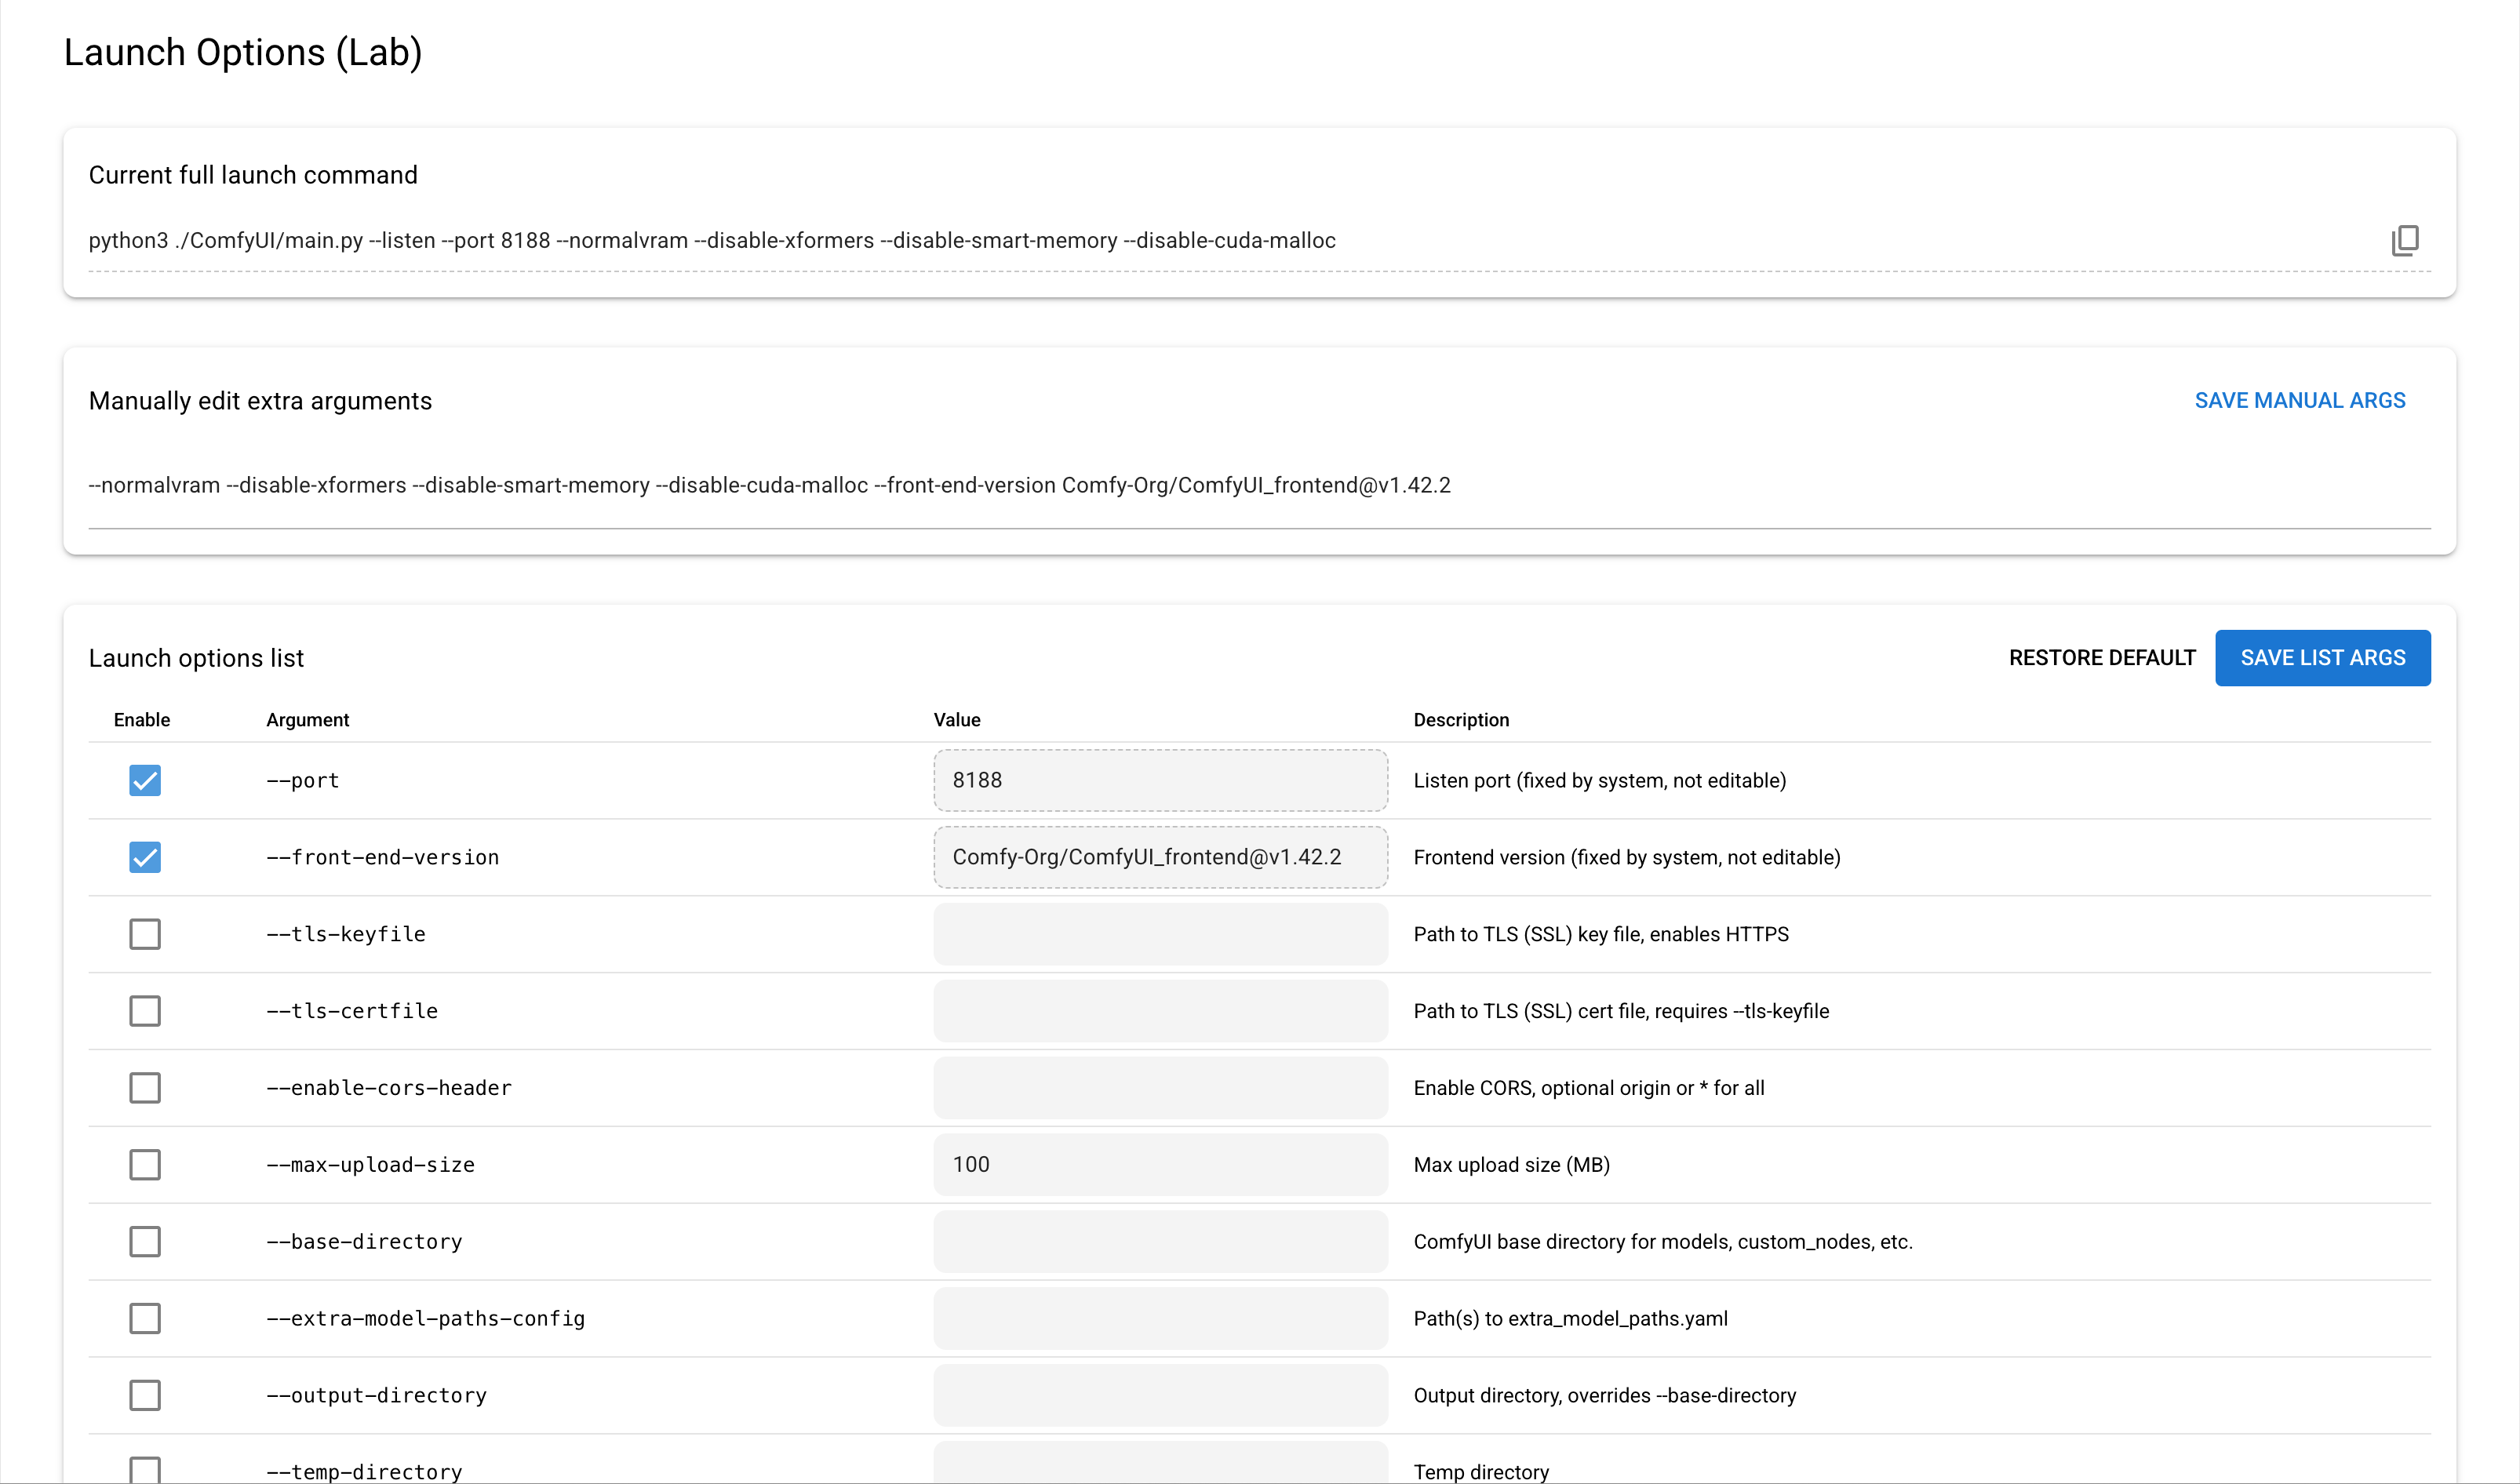This screenshot has width=2520, height=1484.
Task: Click SAVE MANUAL ARGS button
Action: [2299, 400]
